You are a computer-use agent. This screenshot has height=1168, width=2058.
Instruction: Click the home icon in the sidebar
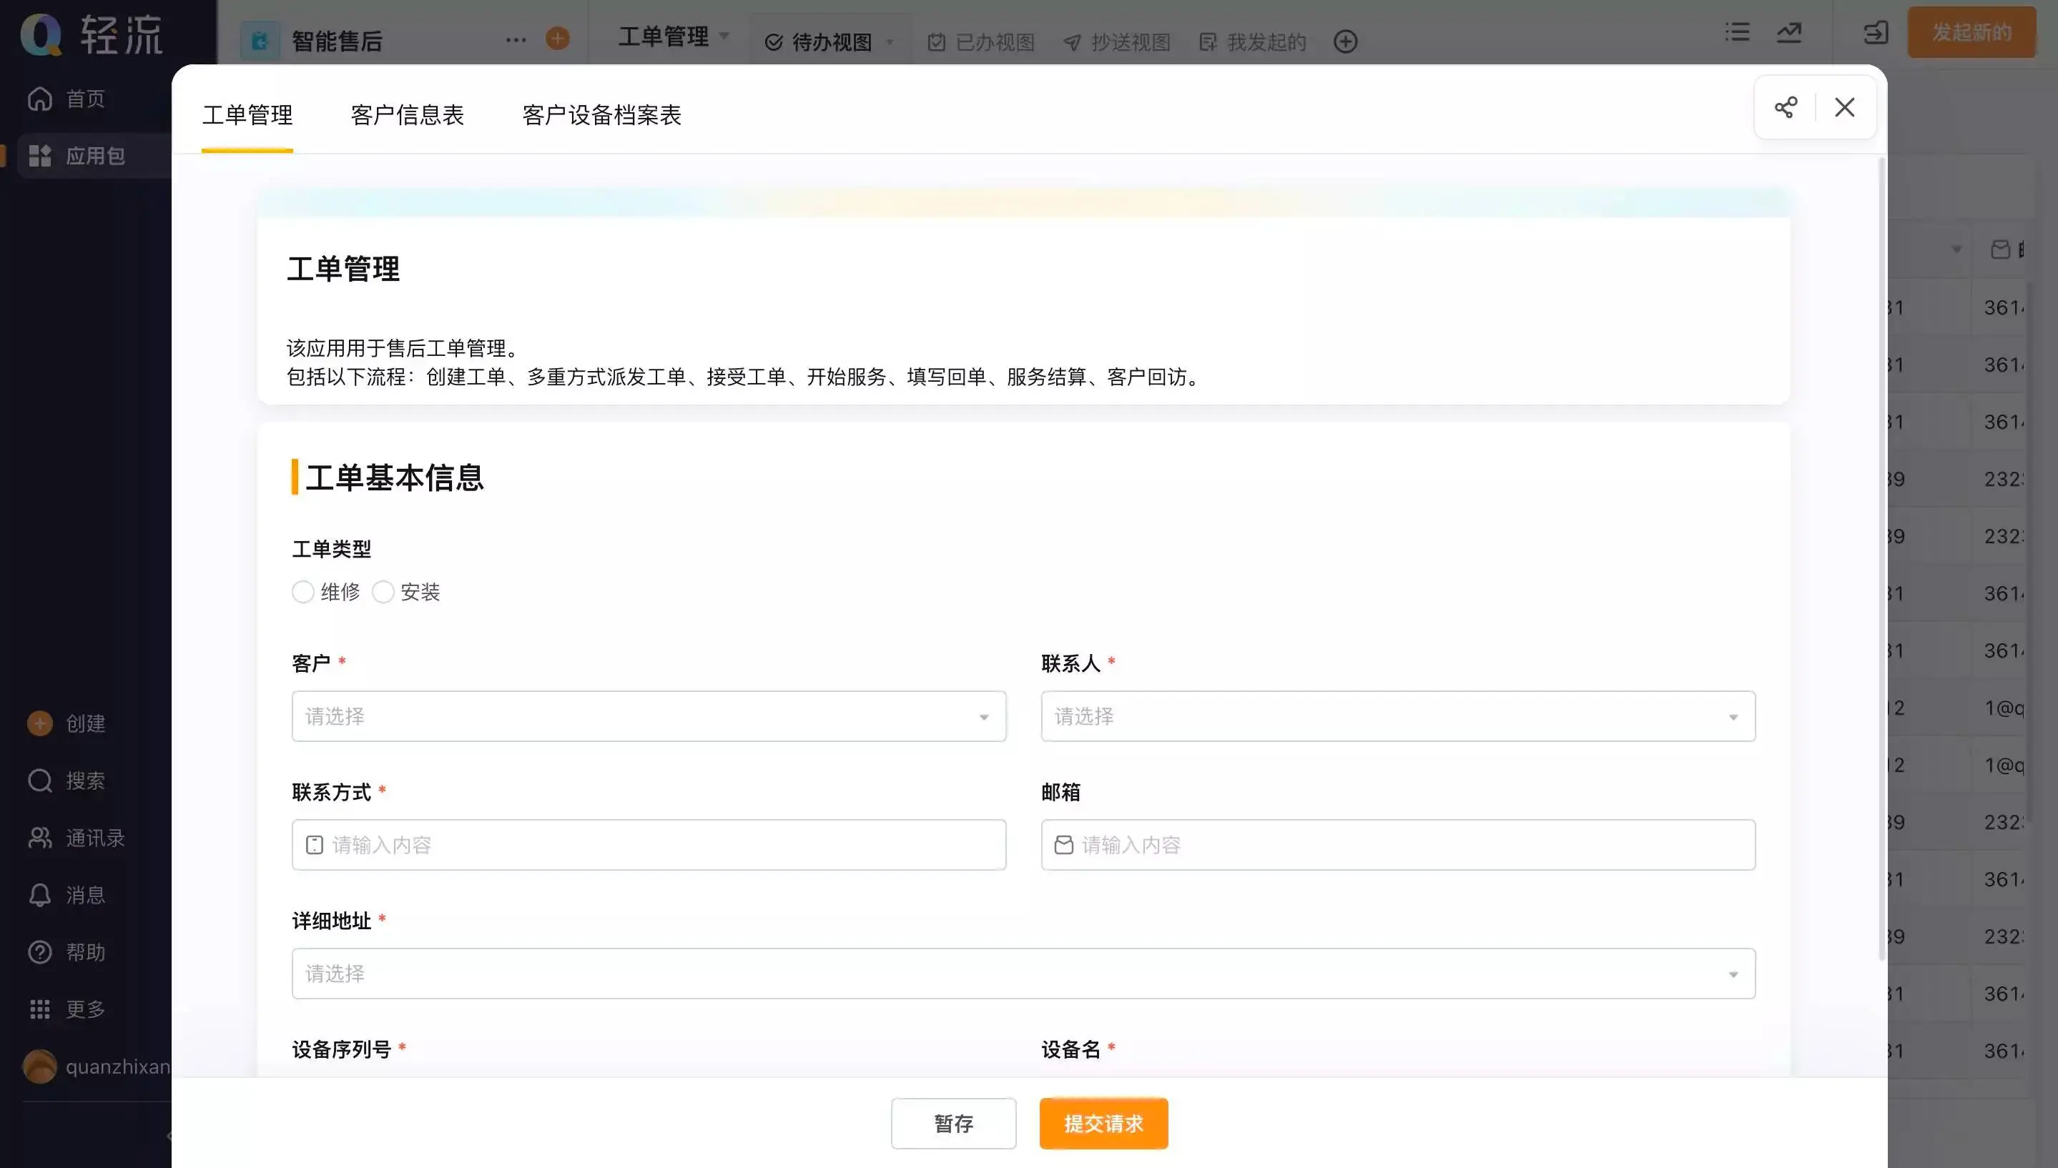39,99
